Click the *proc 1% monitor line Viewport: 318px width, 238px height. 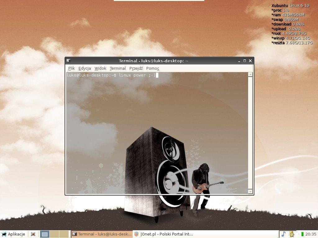point(280,10)
